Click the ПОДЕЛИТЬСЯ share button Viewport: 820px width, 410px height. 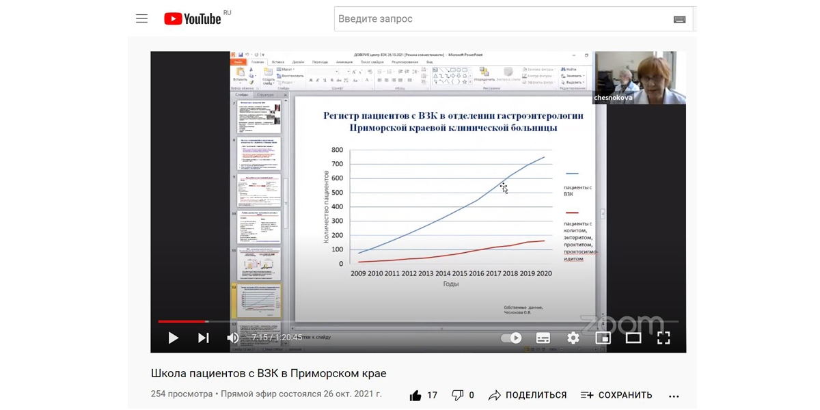(x=528, y=395)
